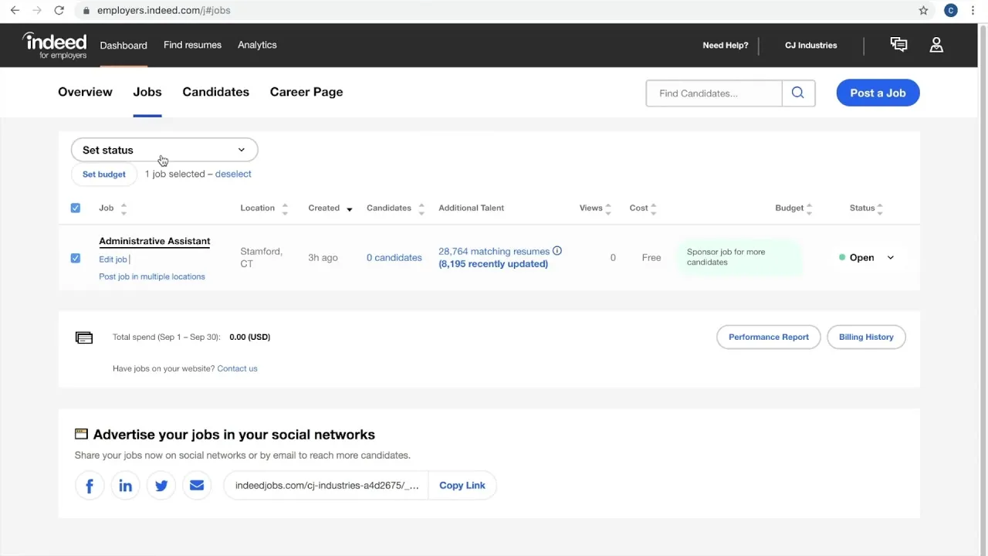
Task: Click the Contact us link
Action: pos(237,368)
